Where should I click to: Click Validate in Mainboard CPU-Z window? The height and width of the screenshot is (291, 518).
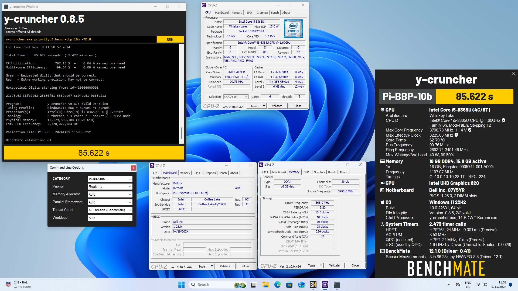tap(225, 266)
